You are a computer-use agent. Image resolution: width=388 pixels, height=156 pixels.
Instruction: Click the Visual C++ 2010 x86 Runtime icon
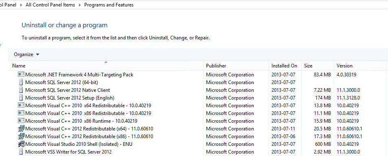coord(21,121)
